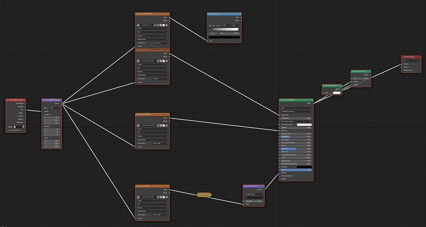Collapse the Material Output node triangle

tap(403, 57)
